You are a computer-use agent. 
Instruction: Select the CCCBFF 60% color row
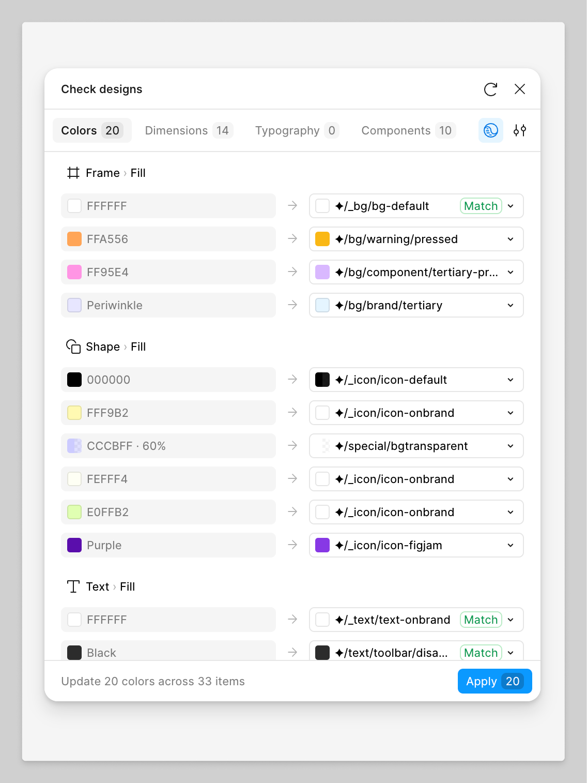point(168,446)
